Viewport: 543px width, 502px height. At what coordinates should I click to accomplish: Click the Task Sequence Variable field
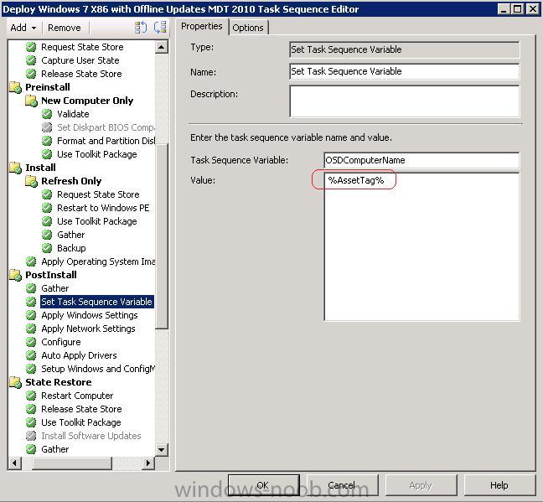421,160
